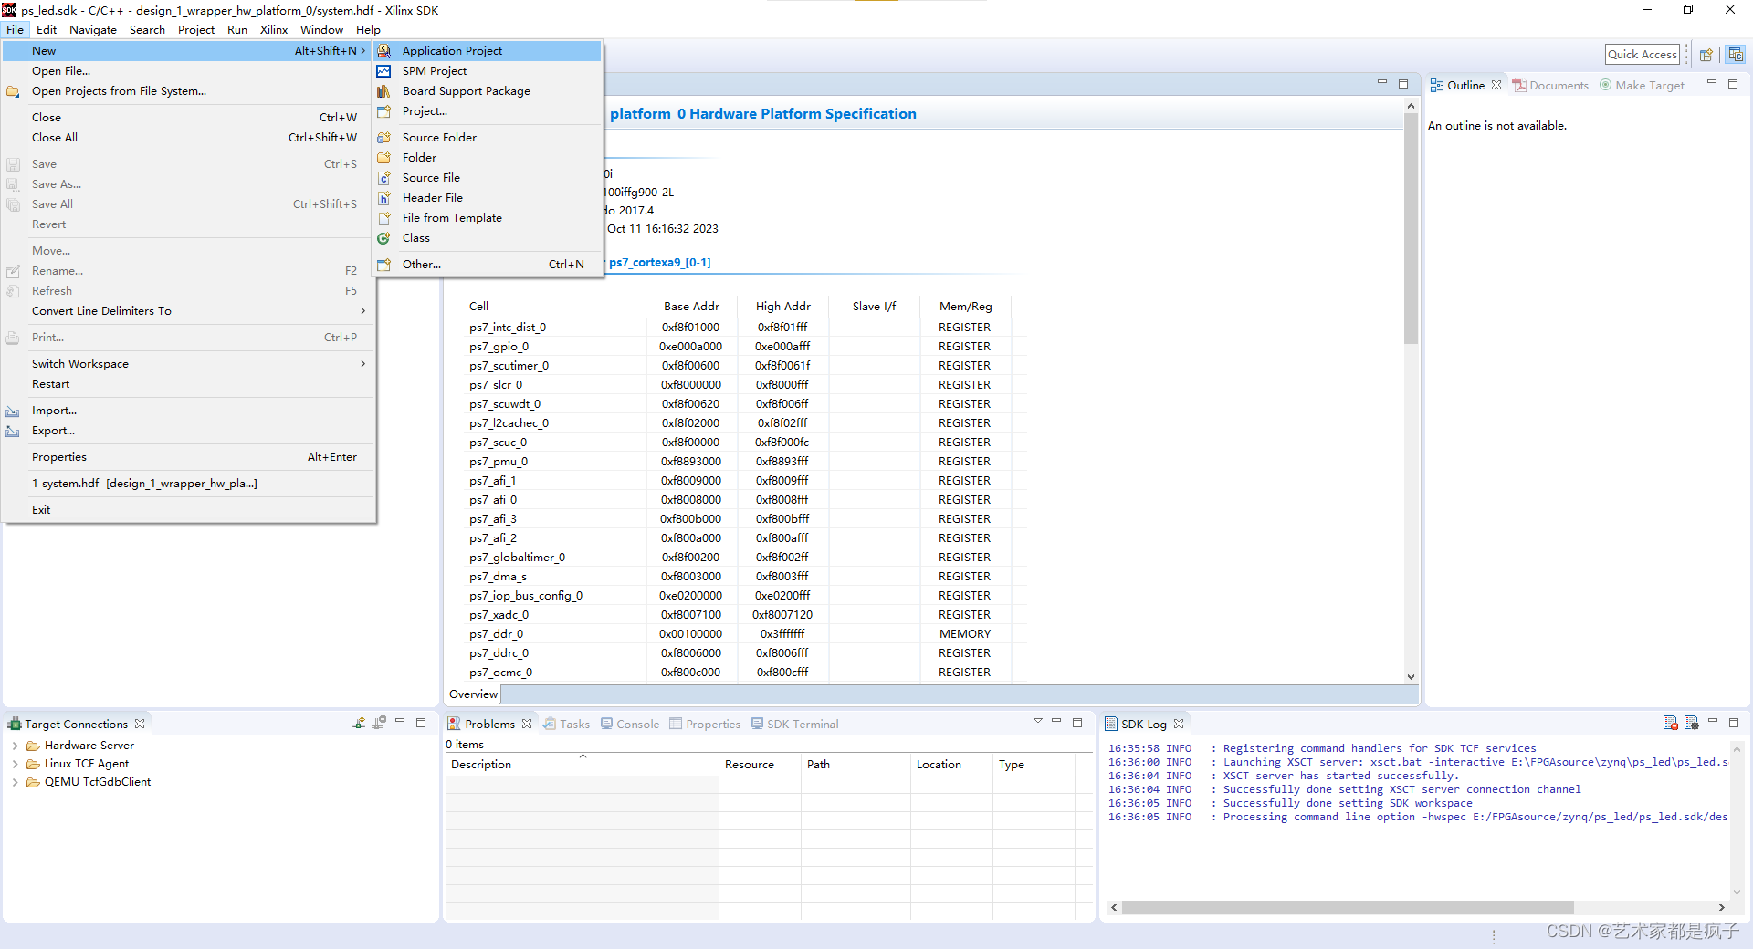Maximize the Outline view panel
Viewport: 1753px width, 949px height.
pos(1733,83)
